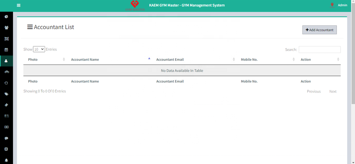The height and width of the screenshot is (164, 355).
Task: Open the Show entries count dropdown
Action: [x=39, y=49]
